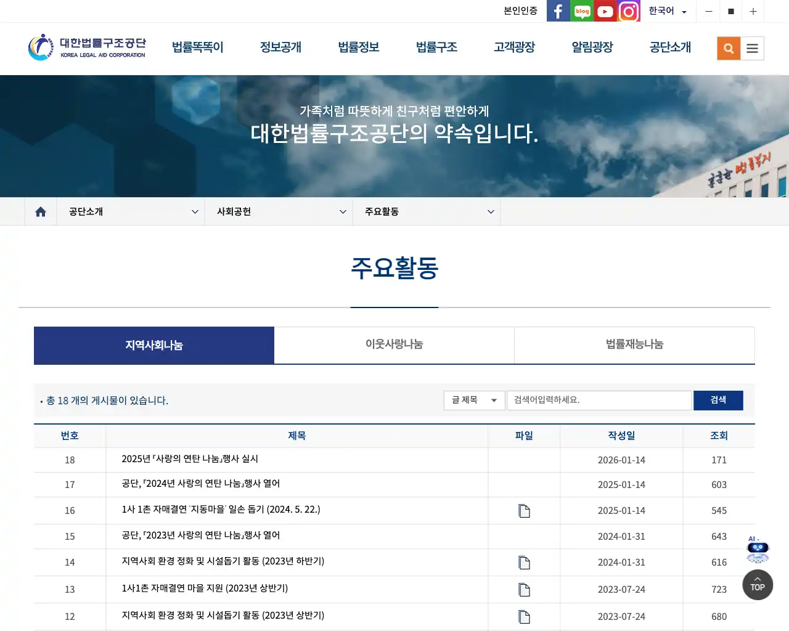The width and height of the screenshot is (789, 631).
Task: Open the 고객광장 menu
Action: (x=515, y=47)
